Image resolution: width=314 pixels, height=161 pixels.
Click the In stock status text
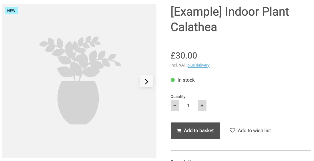186,80
